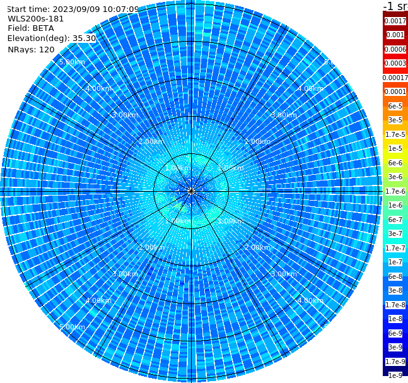Click the 1.7e-7 colorbar label

[x=395, y=248]
